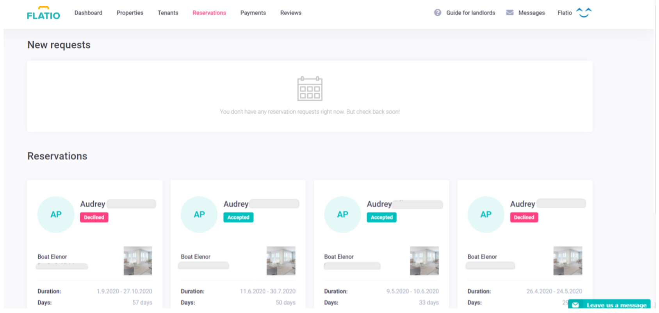Open Guide for landlords link
Viewport: 659px width, 313px height.
click(470, 13)
